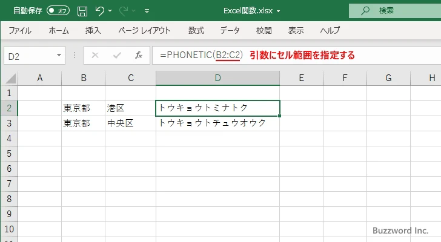Screen dimensions: 441x242
Task: Select column D header
Action: point(217,78)
